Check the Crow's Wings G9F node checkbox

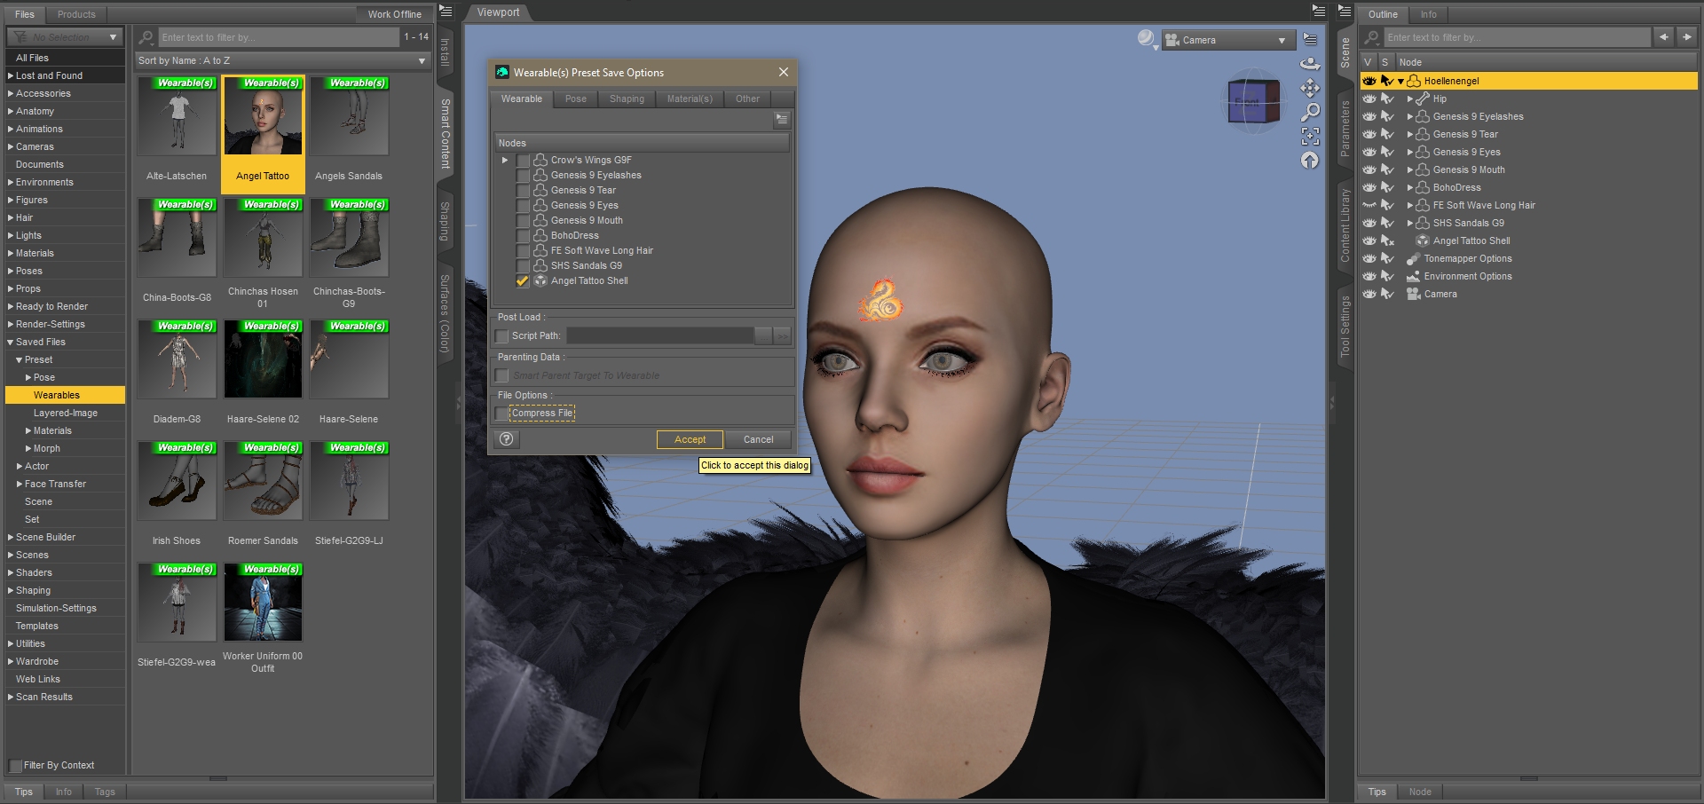coord(523,161)
